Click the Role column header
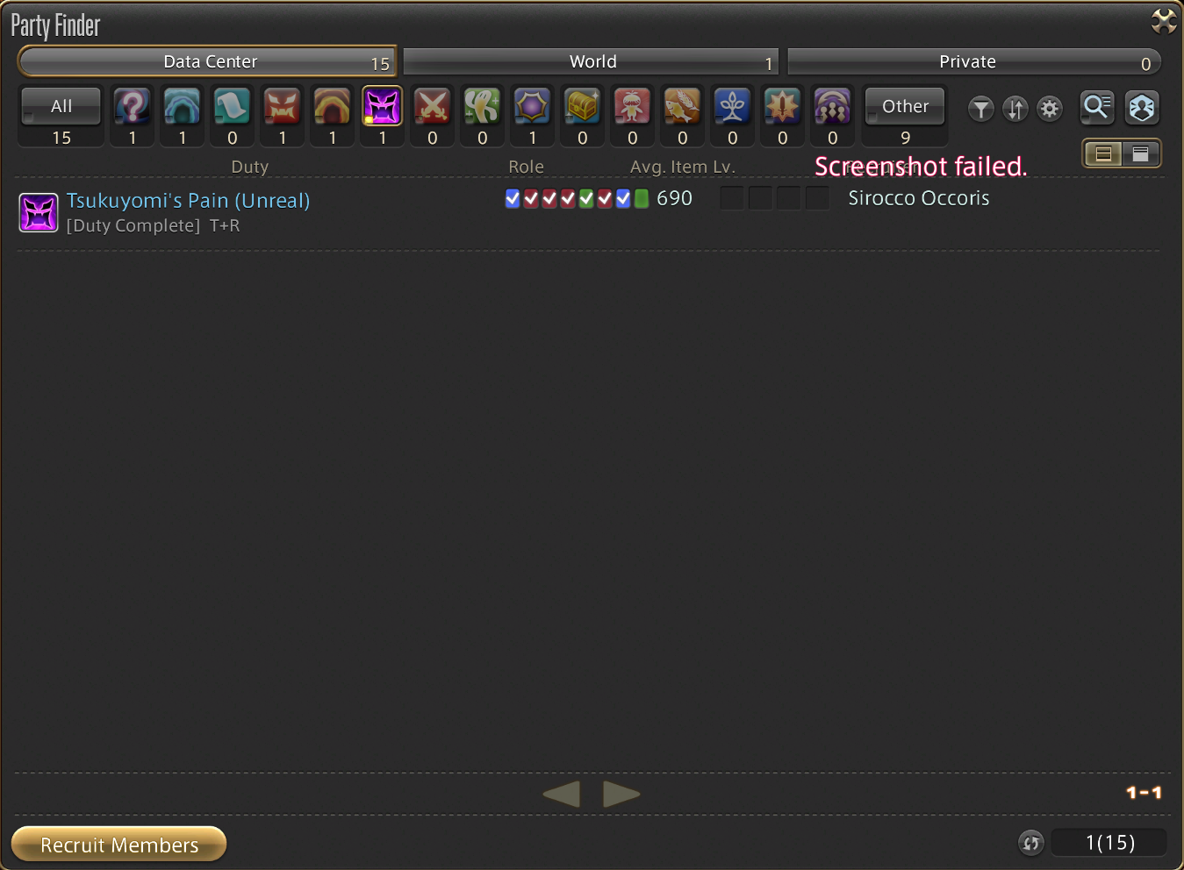This screenshot has height=870, width=1184. click(527, 167)
